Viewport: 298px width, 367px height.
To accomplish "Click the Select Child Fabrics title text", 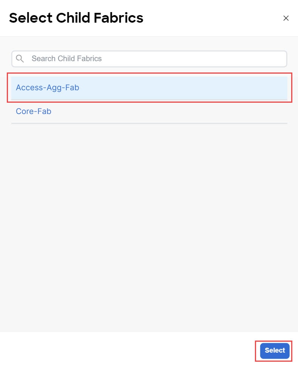I will coord(76,18).
